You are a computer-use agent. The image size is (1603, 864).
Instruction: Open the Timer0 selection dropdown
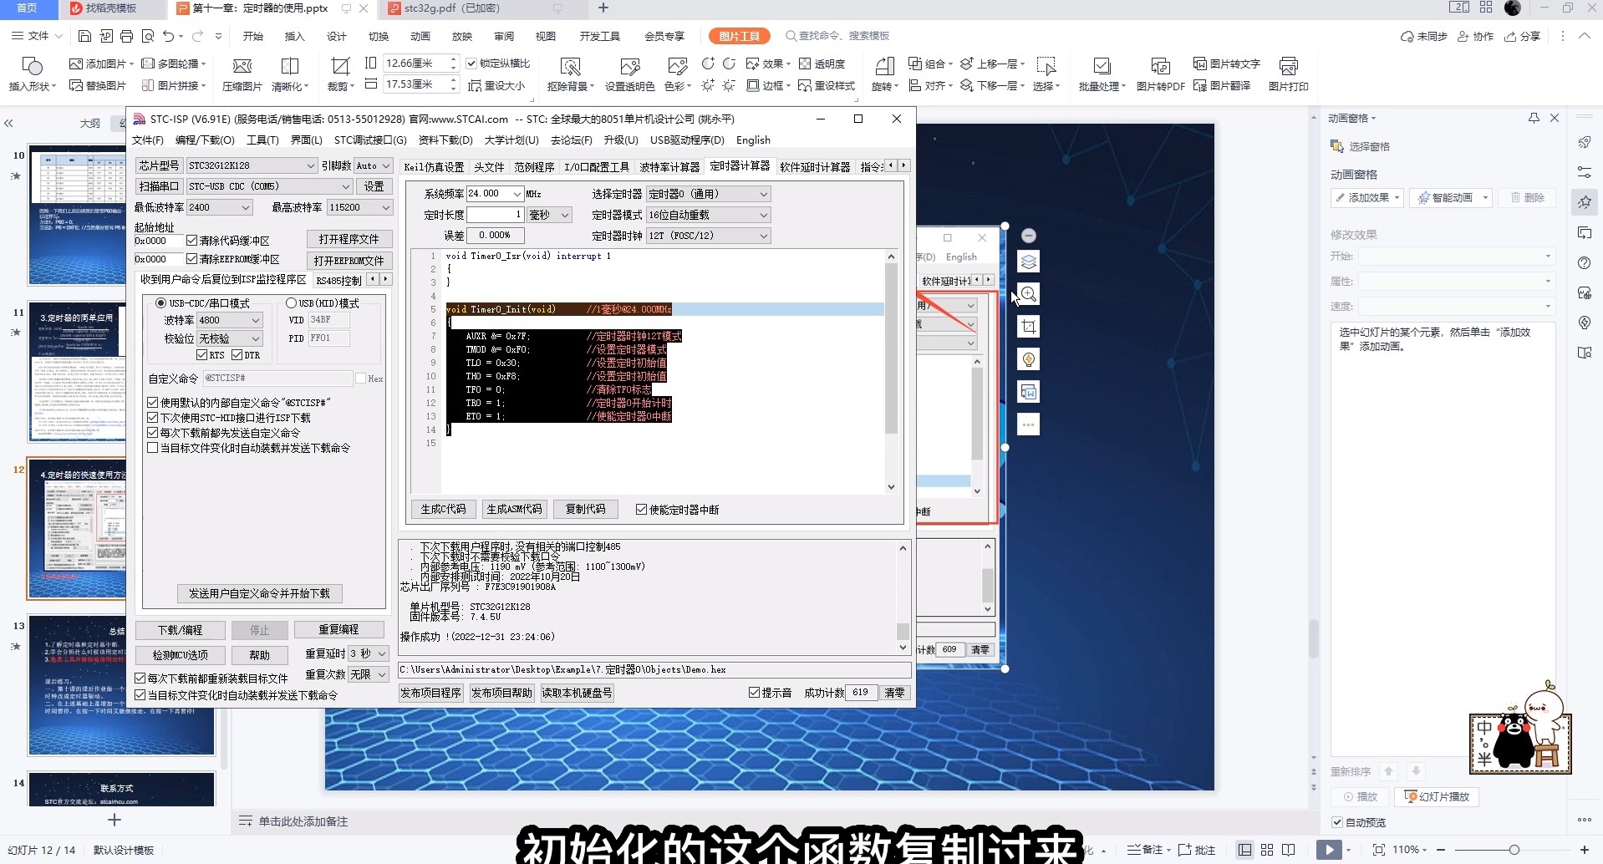(x=709, y=194)
